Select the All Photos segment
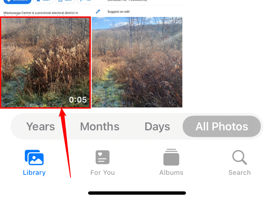Viewport: 274px width, 200px height. [x=222, y=126]
